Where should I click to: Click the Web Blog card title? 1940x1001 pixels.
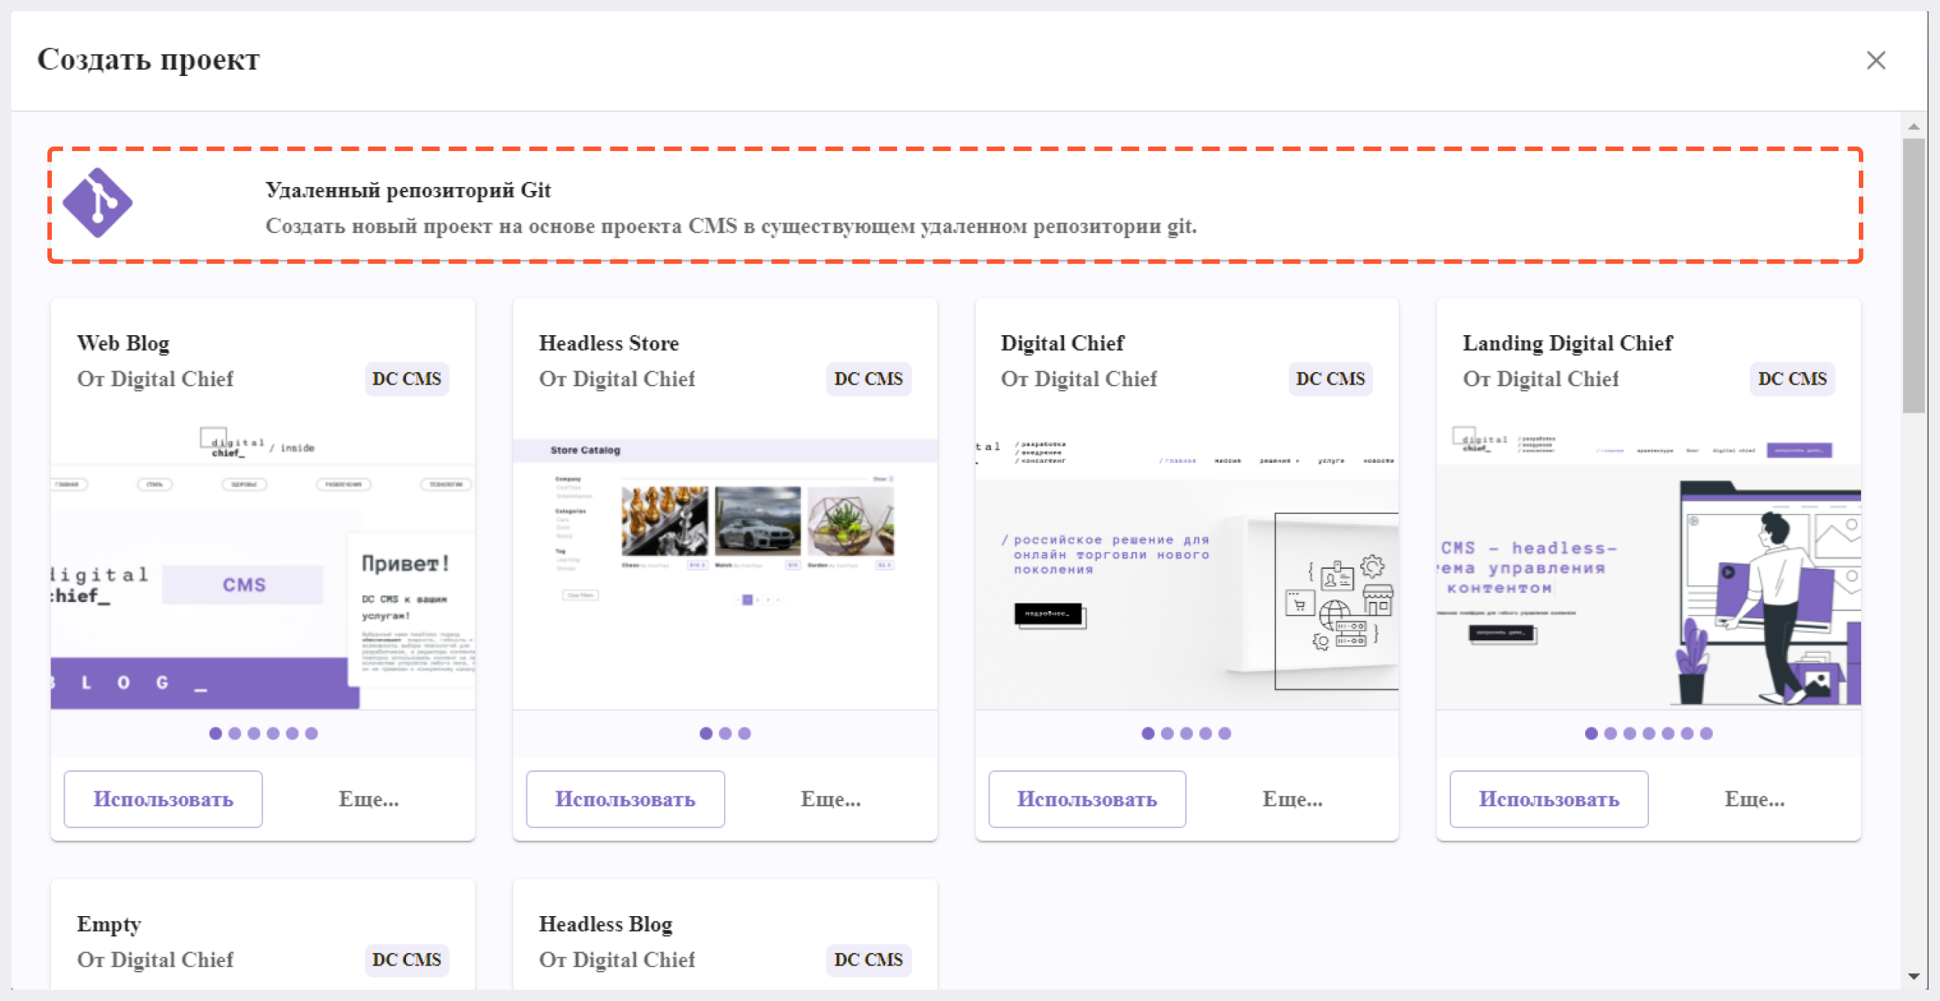click(x=123, y=343)
